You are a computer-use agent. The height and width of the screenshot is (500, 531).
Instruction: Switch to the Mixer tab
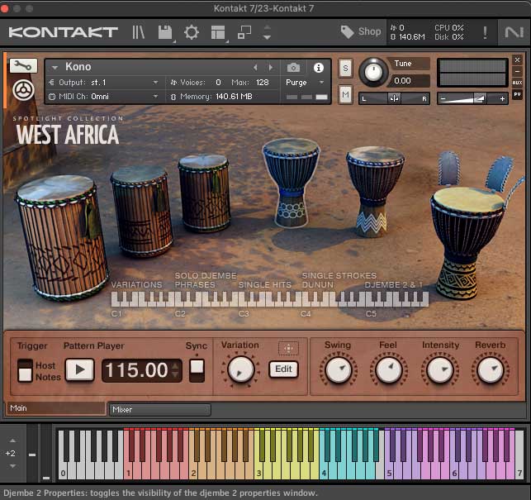(159, 409)
